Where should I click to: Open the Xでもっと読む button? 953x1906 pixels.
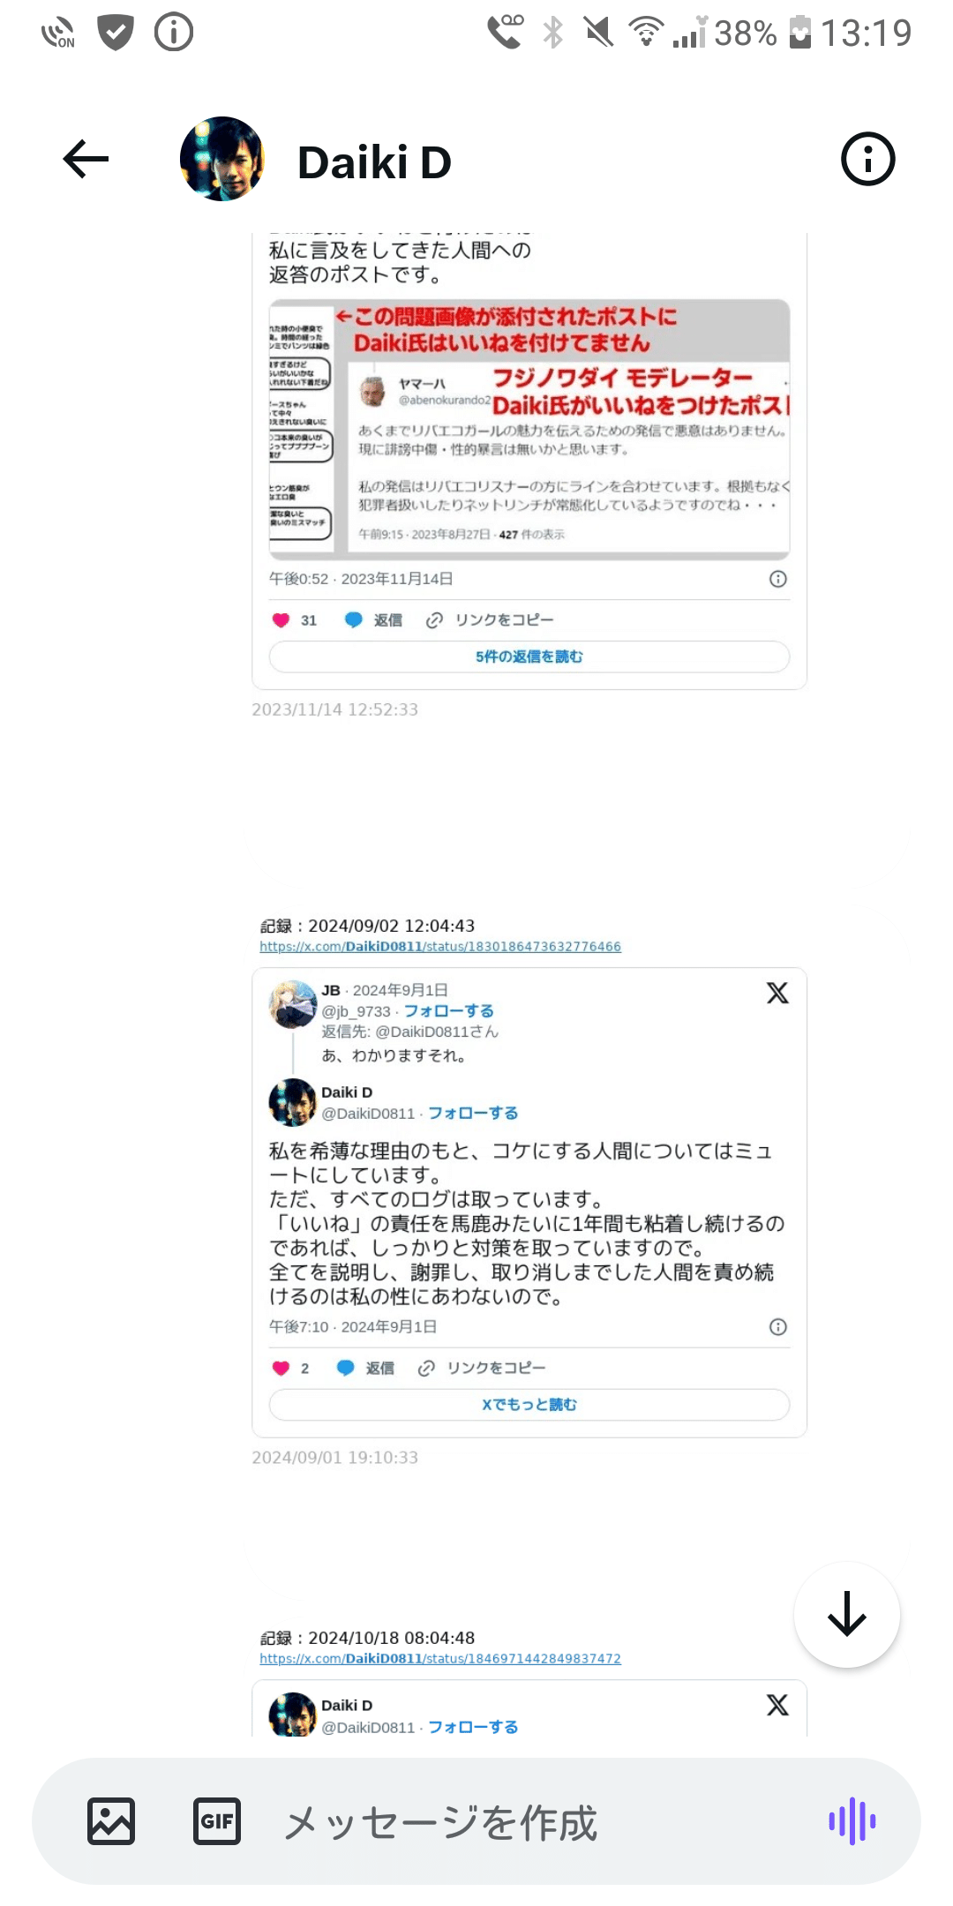pos(529,1405)
